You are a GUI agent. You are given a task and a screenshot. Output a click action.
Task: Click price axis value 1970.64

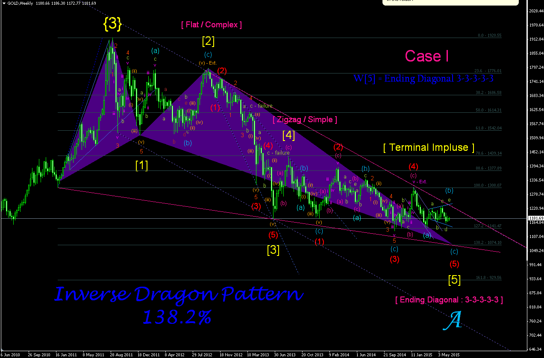point(535,25)
